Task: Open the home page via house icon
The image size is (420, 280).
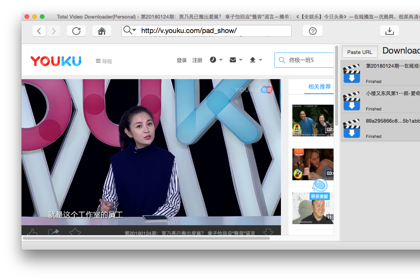Action: click(102, 31)
